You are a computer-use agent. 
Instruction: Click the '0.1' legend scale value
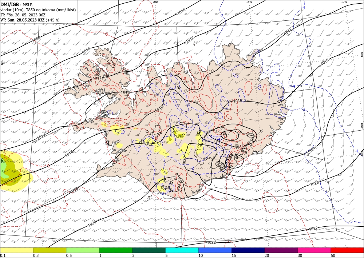pos(3,255)
